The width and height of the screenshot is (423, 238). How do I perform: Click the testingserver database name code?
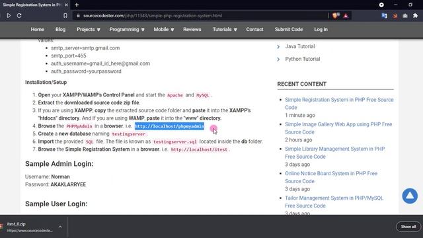[128, 134]
